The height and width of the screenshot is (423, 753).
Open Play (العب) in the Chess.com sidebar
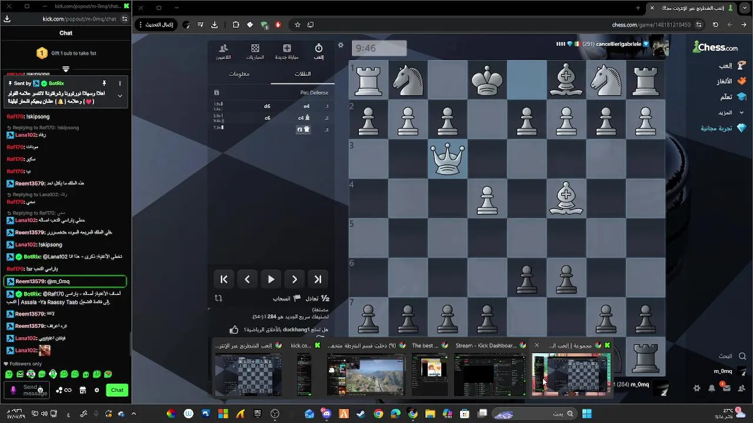[732, 65]
